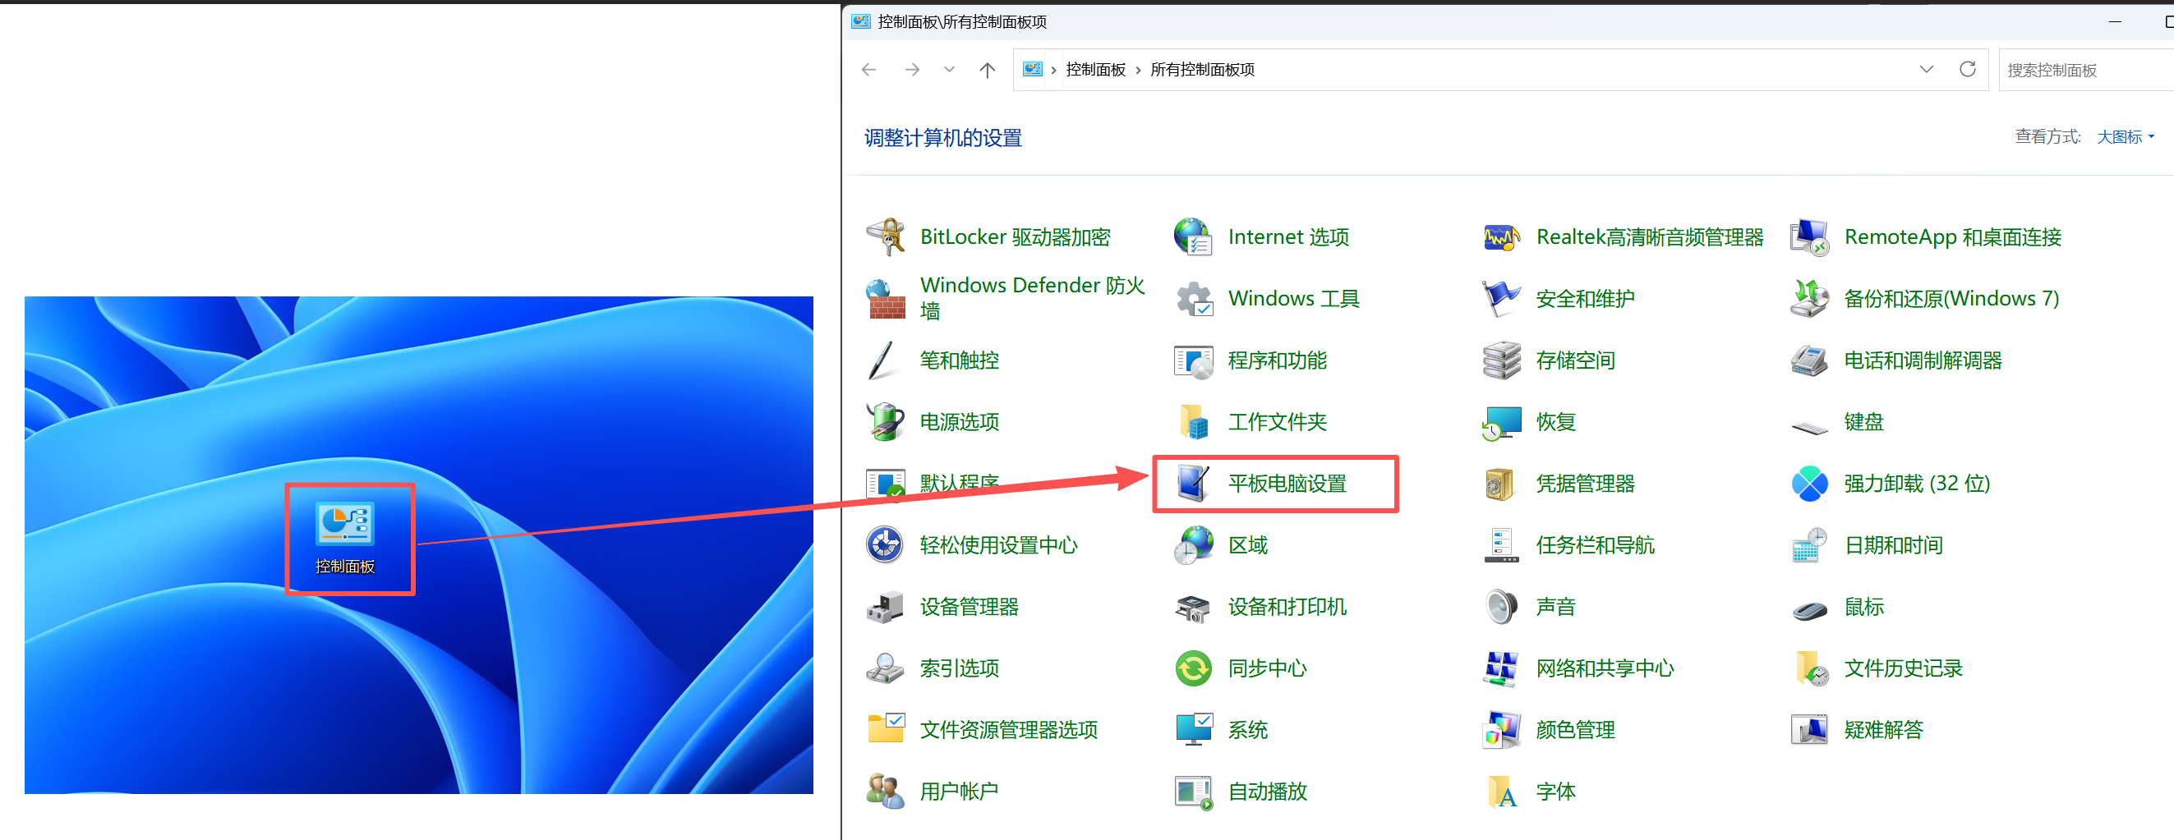
Task: Expand the breadcrumb chevron after 控制面板
Action: [x=1138, y=69]
